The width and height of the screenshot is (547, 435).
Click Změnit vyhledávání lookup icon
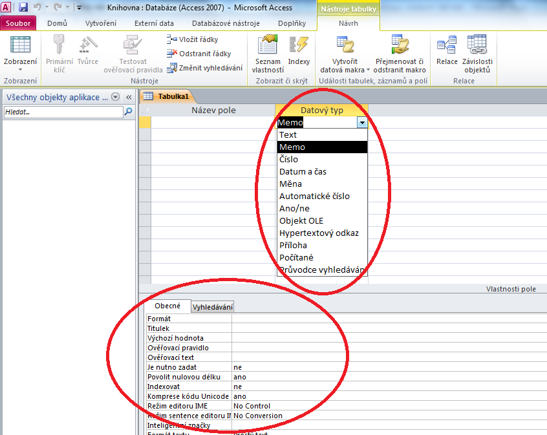(171, 68)
